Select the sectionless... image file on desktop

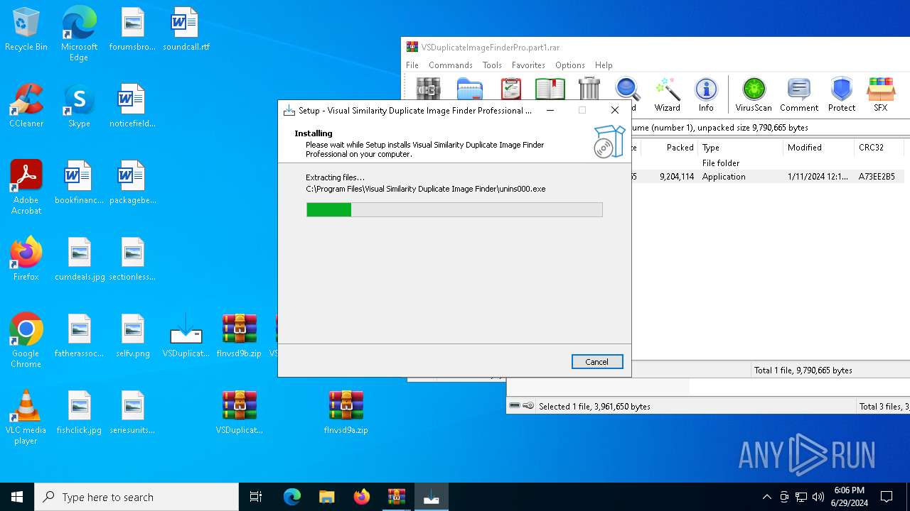pyautogui.click(x=133, y=259)
